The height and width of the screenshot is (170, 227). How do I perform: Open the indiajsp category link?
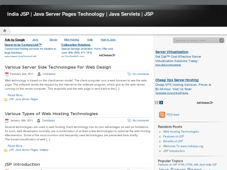pyautogui.click(x=44, y=150)
